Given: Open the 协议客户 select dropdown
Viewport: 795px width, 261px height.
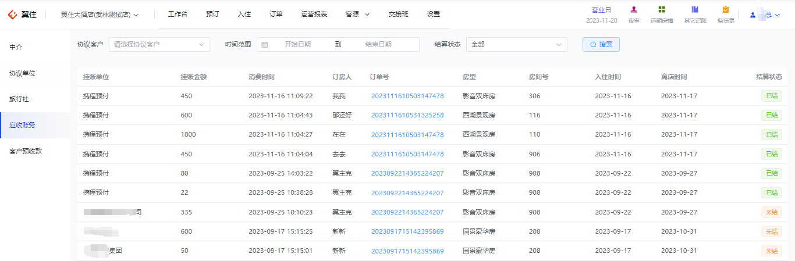Looking at the screenshot, I should click(159, 44).
